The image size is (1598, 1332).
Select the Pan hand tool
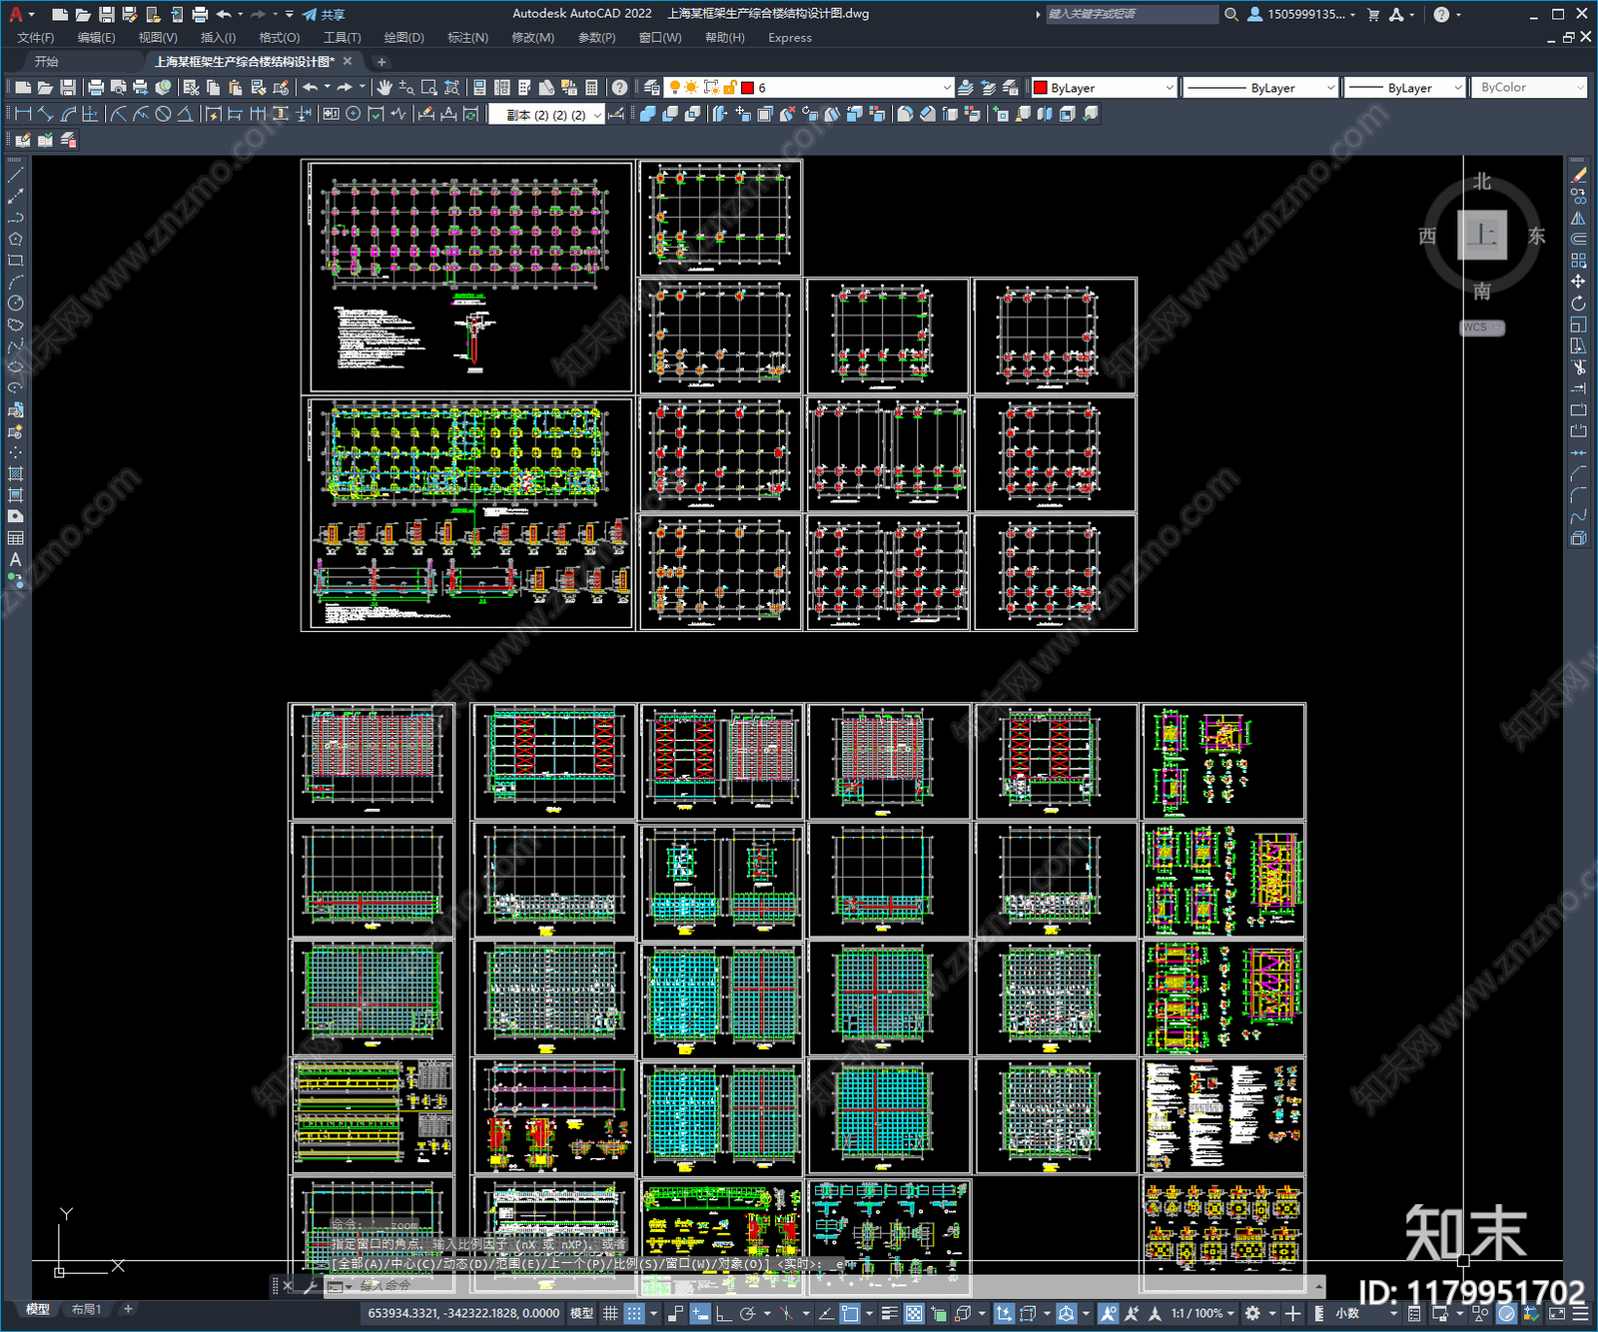[x=385, y=88]
